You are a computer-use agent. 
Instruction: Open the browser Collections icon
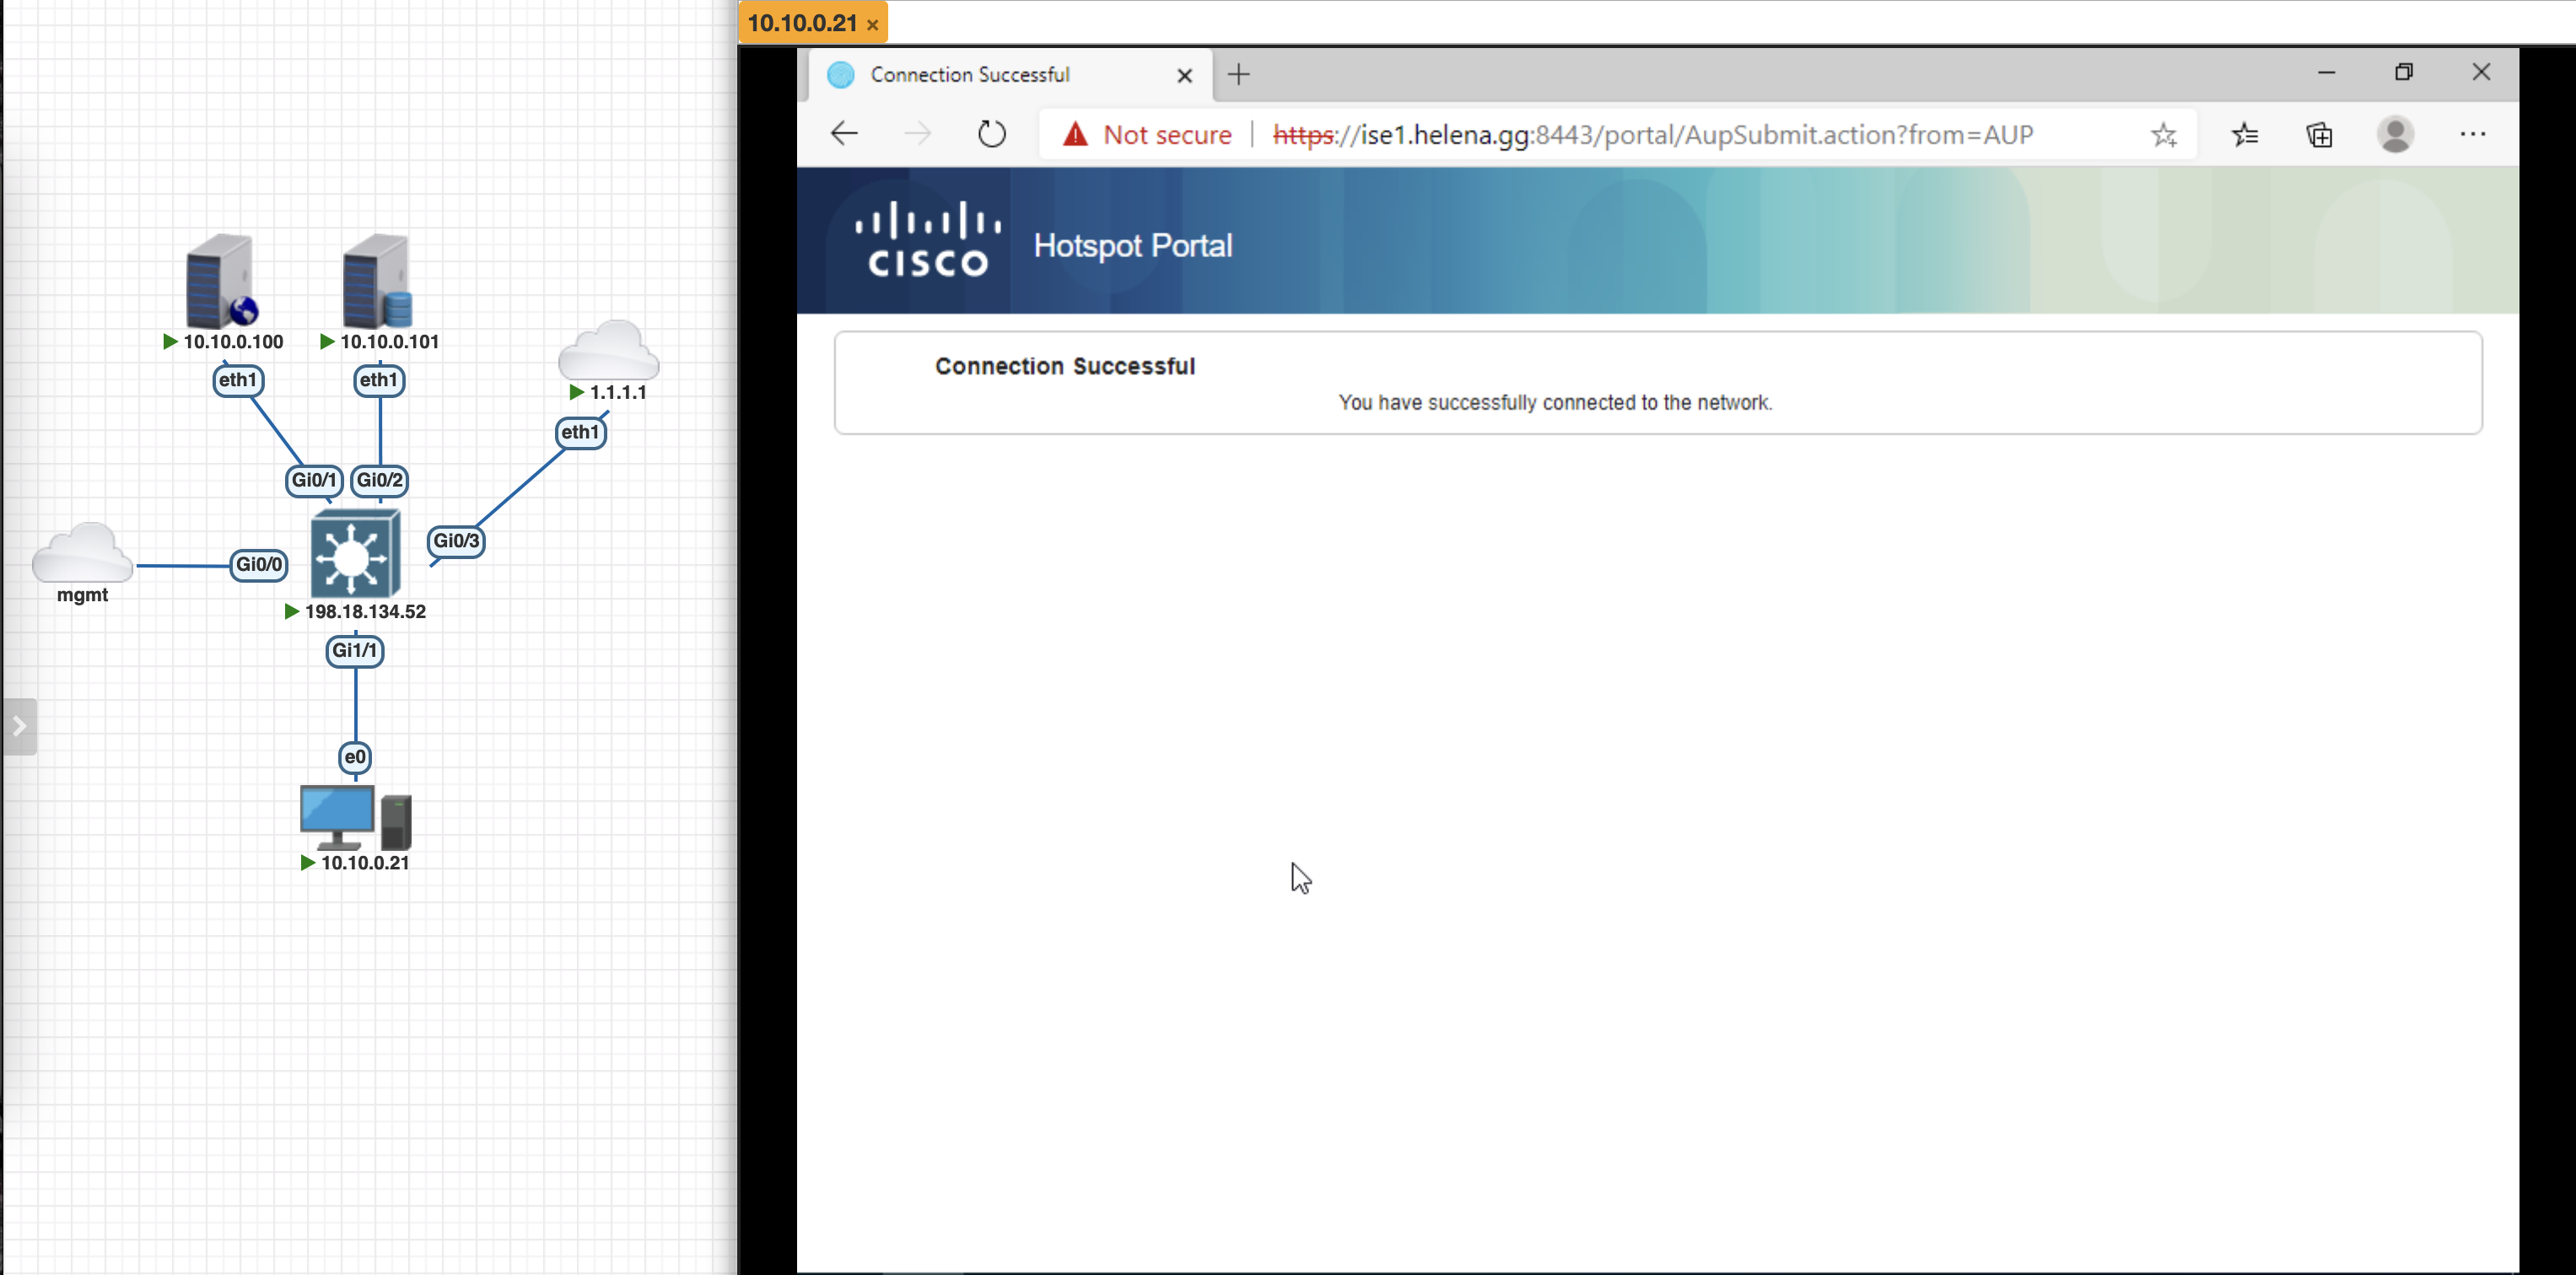(x=2319, y=134)
